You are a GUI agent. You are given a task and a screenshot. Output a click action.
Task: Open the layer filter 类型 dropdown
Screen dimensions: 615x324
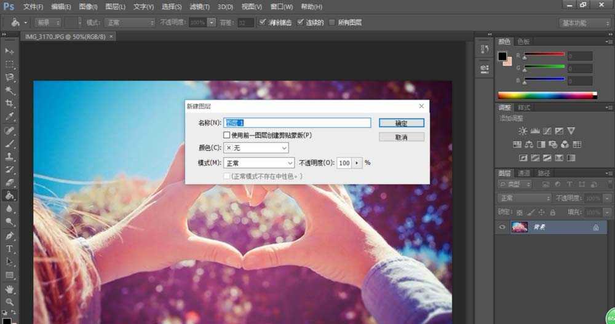point(515,184)
